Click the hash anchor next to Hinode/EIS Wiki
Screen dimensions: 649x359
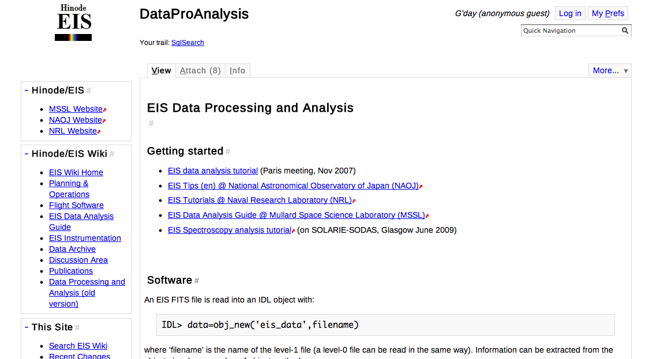[x=112, y=154]
